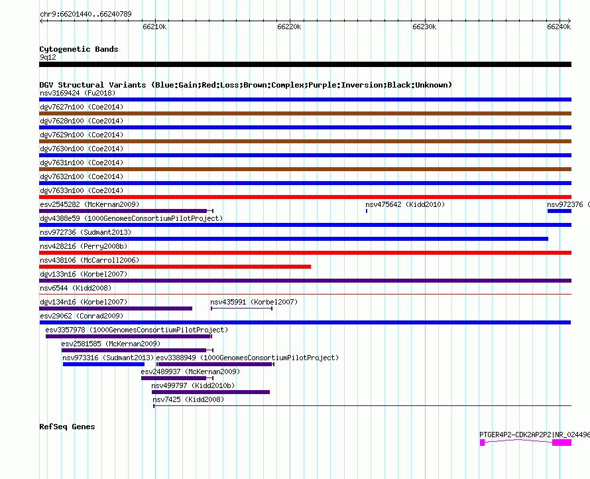Click nsv972736 (Sudmant2013) label
Viewport: 590px width, 479px height.
86,232
